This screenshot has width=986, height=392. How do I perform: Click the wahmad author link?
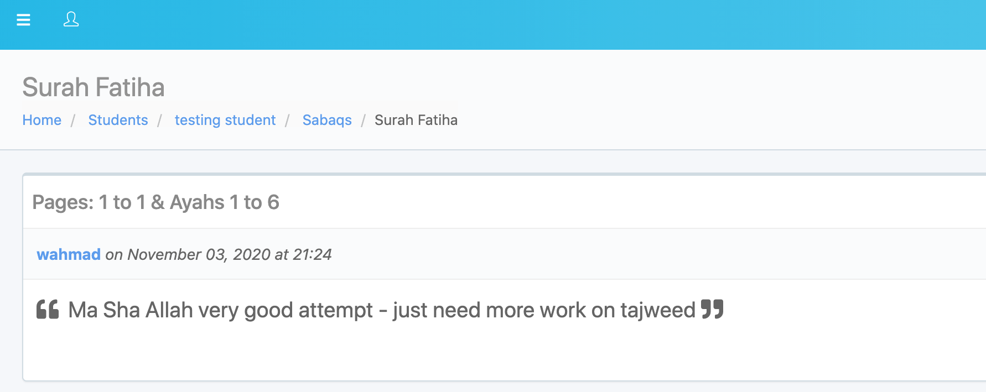point(69,254)
